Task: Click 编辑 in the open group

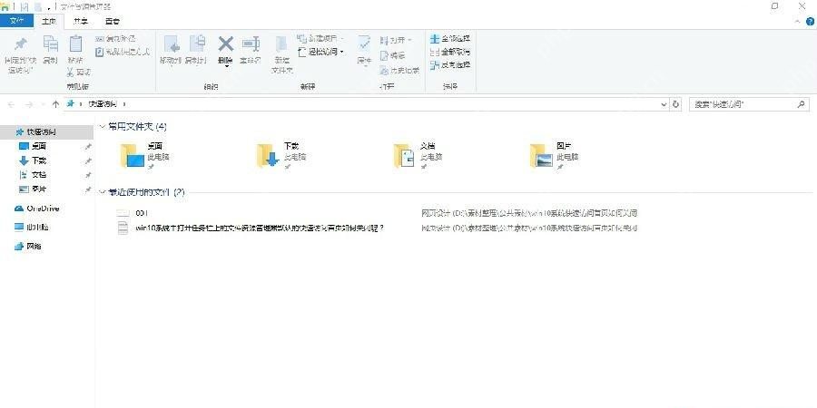Action: click(392, 55)
